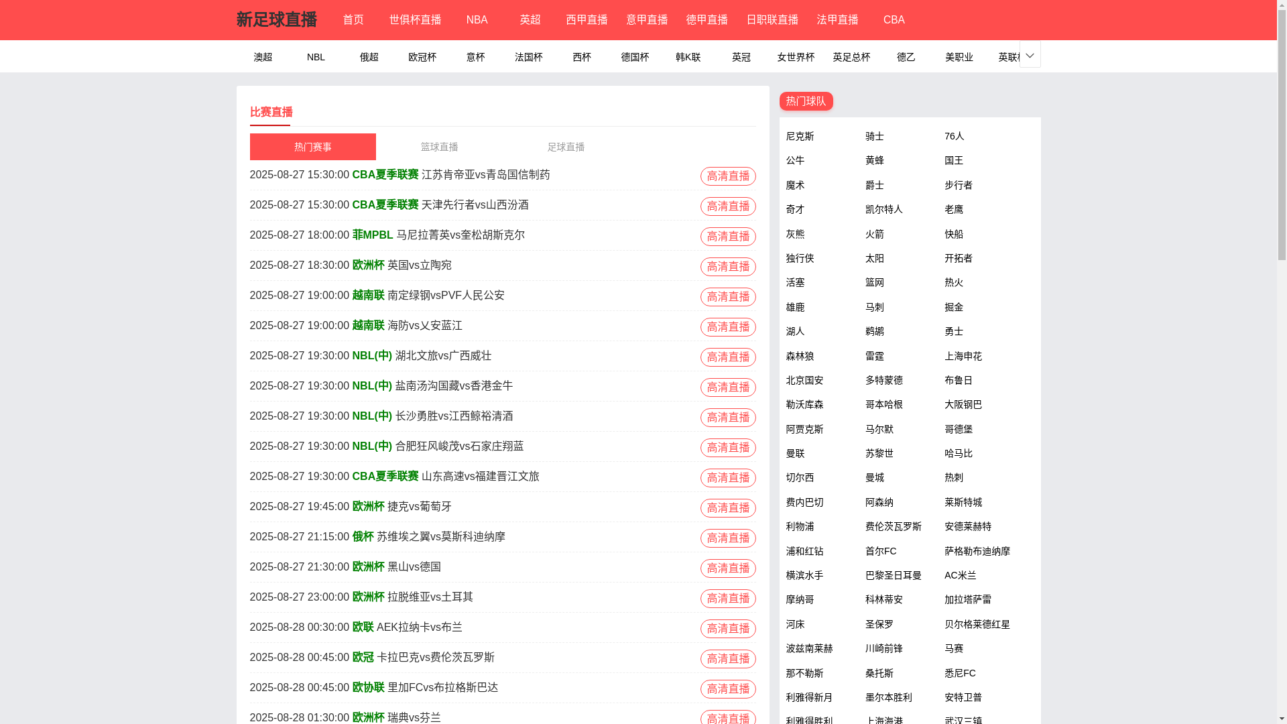Open 英超 in top navigation
The image size is (1287, 724).
click(x=530, y=20)
